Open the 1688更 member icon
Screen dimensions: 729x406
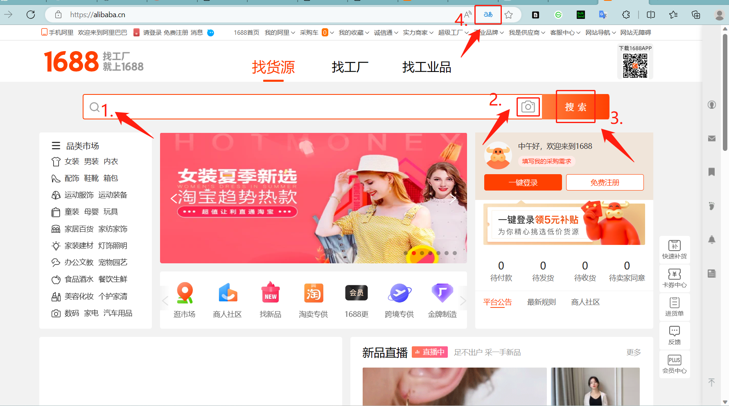(357, 293)
